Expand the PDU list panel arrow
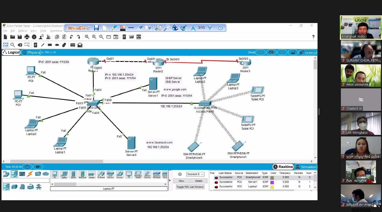The height and width of the screenshot is (212, 382). pyautogui.click(x=170, y=180)
